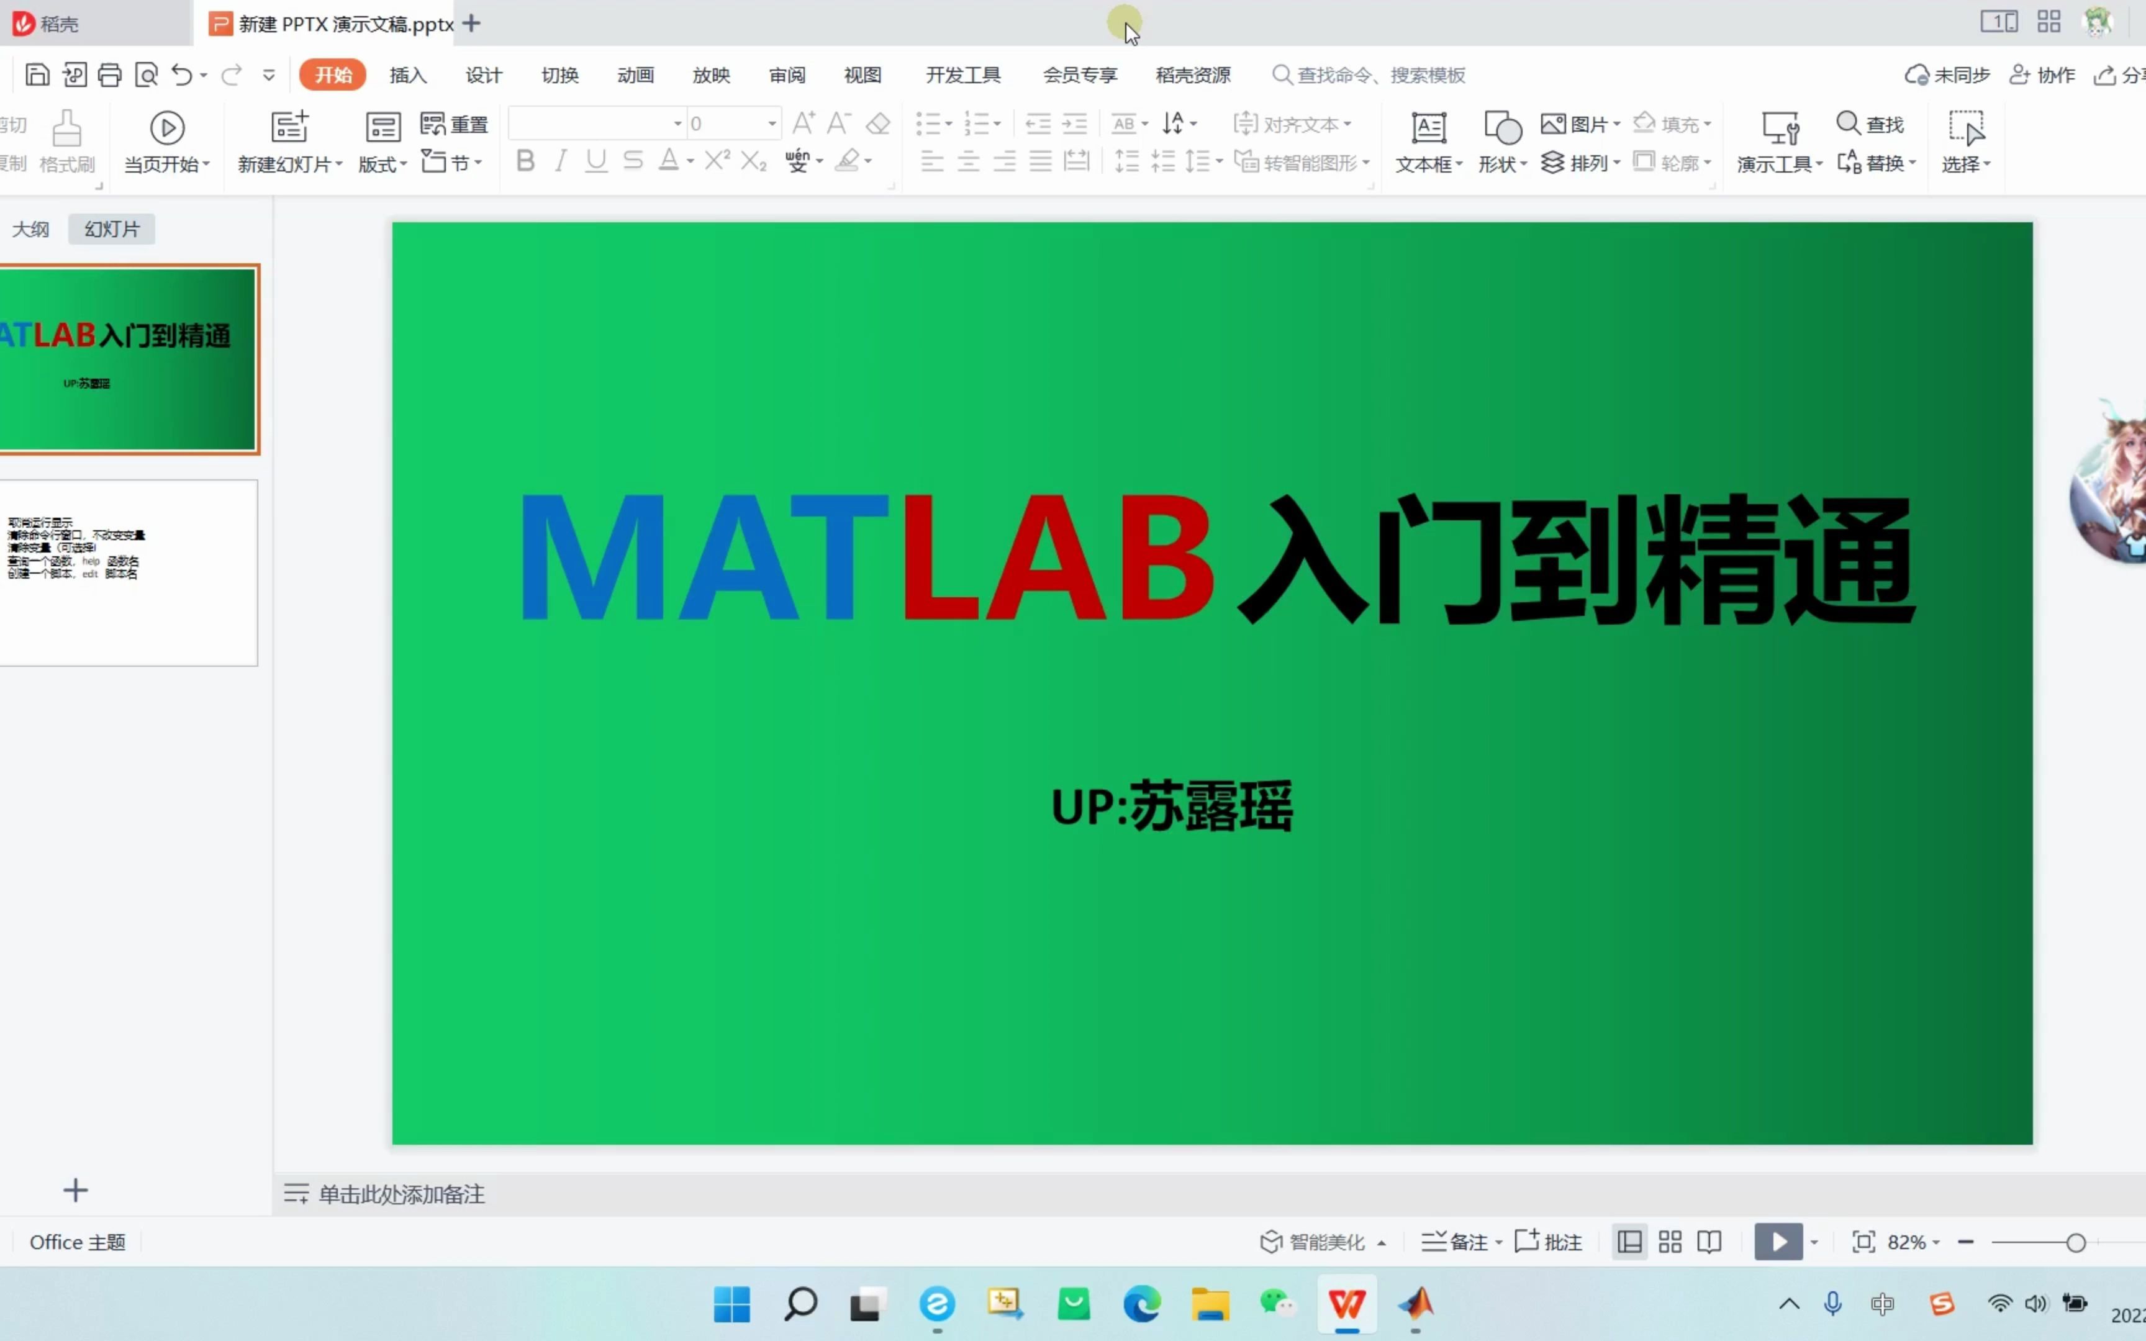Click the Redo arrow icon
The image size is (2146, 1341).
coord(232,74)
